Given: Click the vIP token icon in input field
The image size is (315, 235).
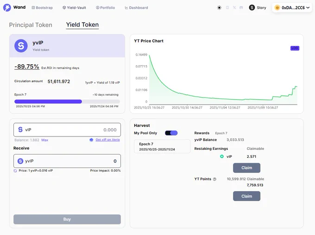Looking at the screenshot, I should pos(20,130).
